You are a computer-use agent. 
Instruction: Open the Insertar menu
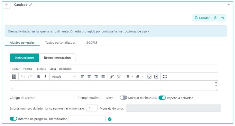click(27, 69)
